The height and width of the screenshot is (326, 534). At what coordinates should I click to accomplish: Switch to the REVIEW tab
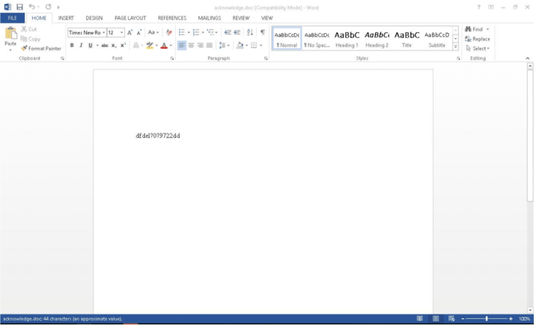coord(241,18)
